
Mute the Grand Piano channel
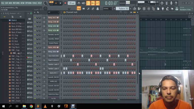[35, 43]
